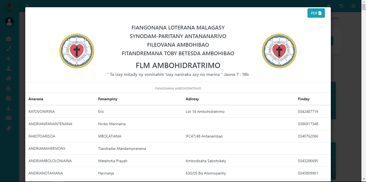Click the left Luther rose logo
This screenshot has width=366, height=182.
click(x=77, y=50)
